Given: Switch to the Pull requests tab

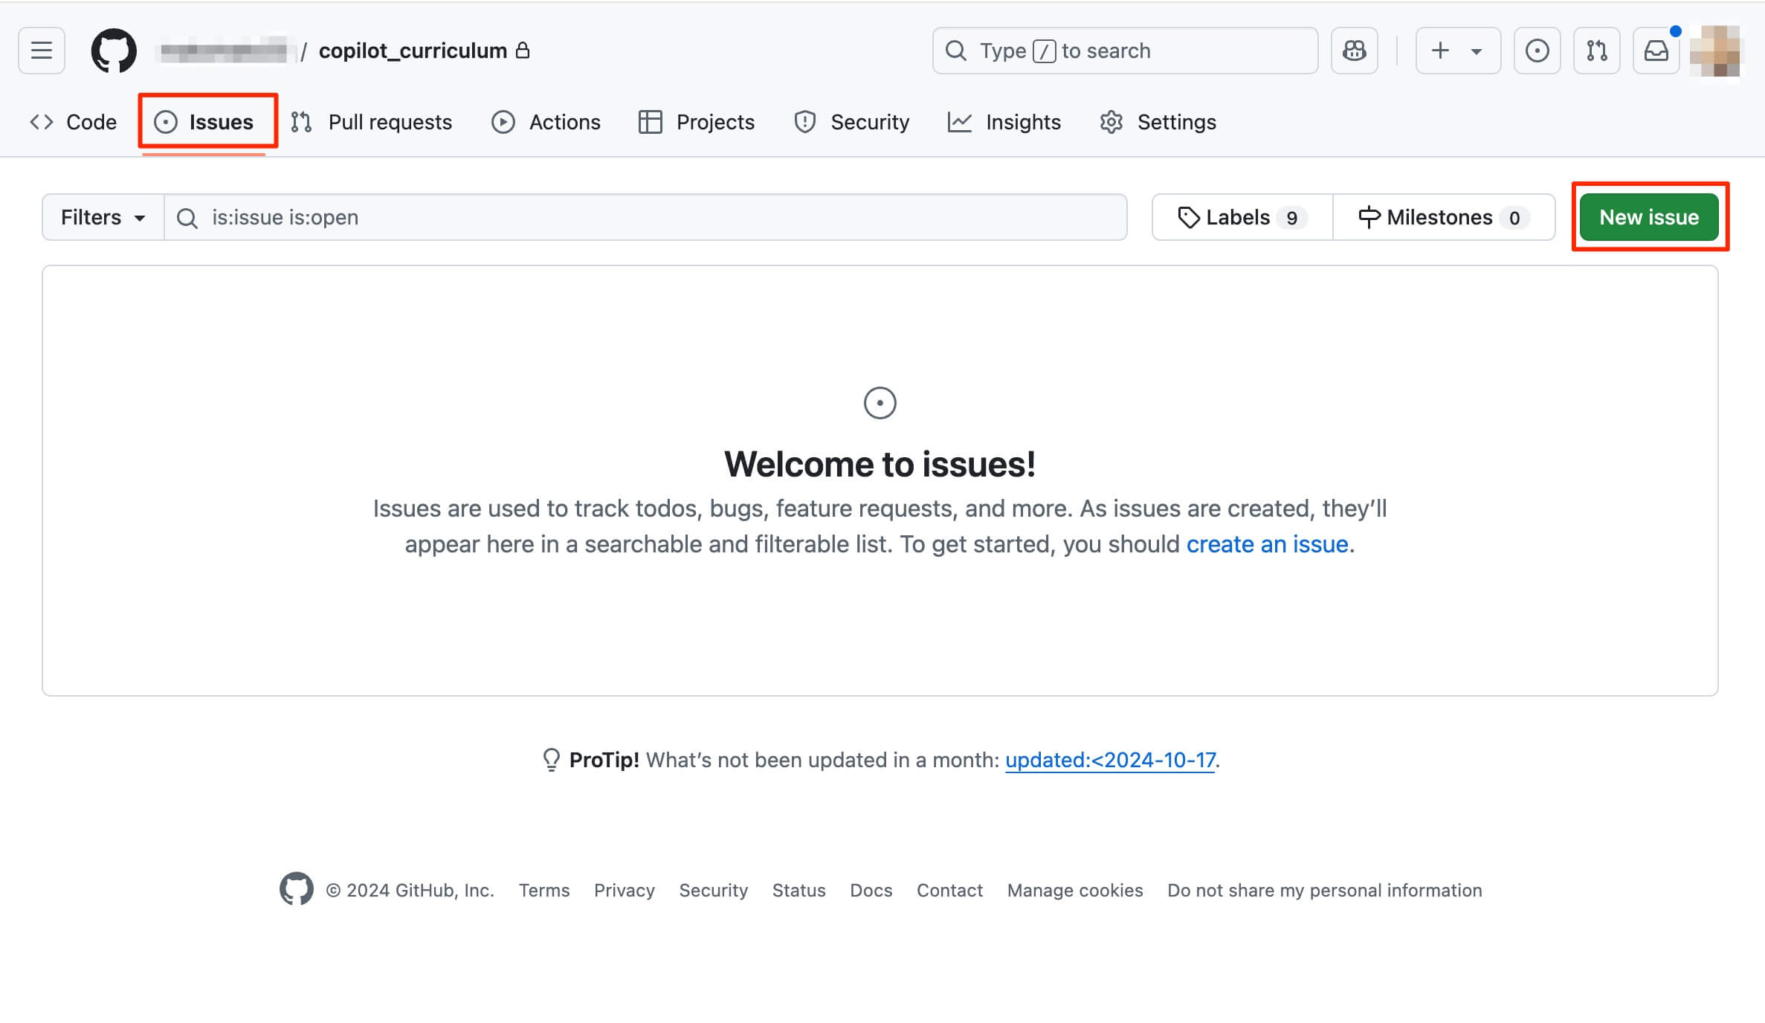Looking at the screenshot, I should click(372, 122).
